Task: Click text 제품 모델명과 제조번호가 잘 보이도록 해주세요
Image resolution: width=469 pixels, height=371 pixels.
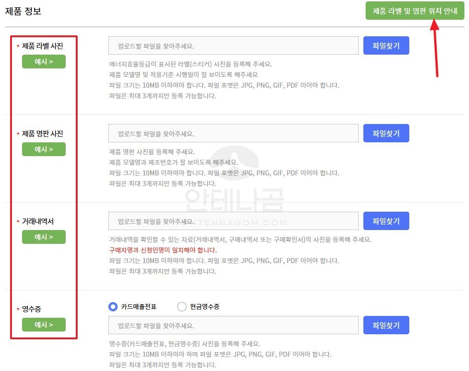Action: click(174, 162)
